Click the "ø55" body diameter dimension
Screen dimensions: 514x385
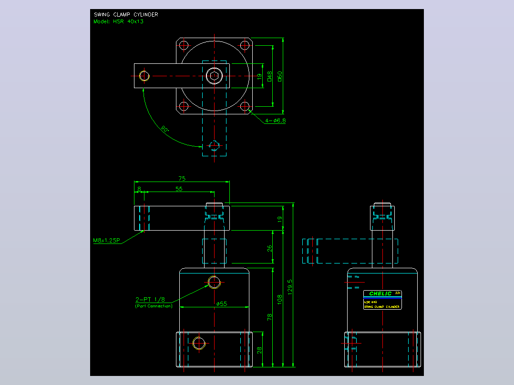[x=222, y=304]
